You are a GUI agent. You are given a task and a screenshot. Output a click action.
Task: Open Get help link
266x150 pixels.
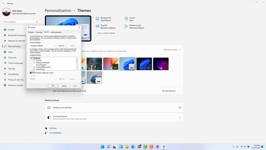53,128
